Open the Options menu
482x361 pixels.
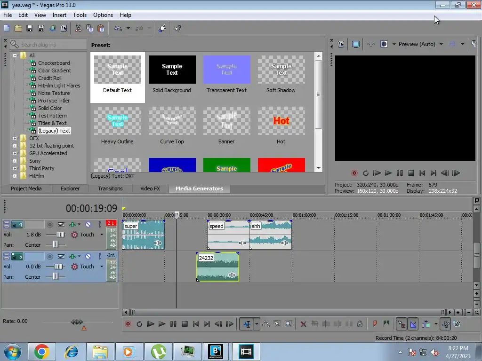click(103, 15)
